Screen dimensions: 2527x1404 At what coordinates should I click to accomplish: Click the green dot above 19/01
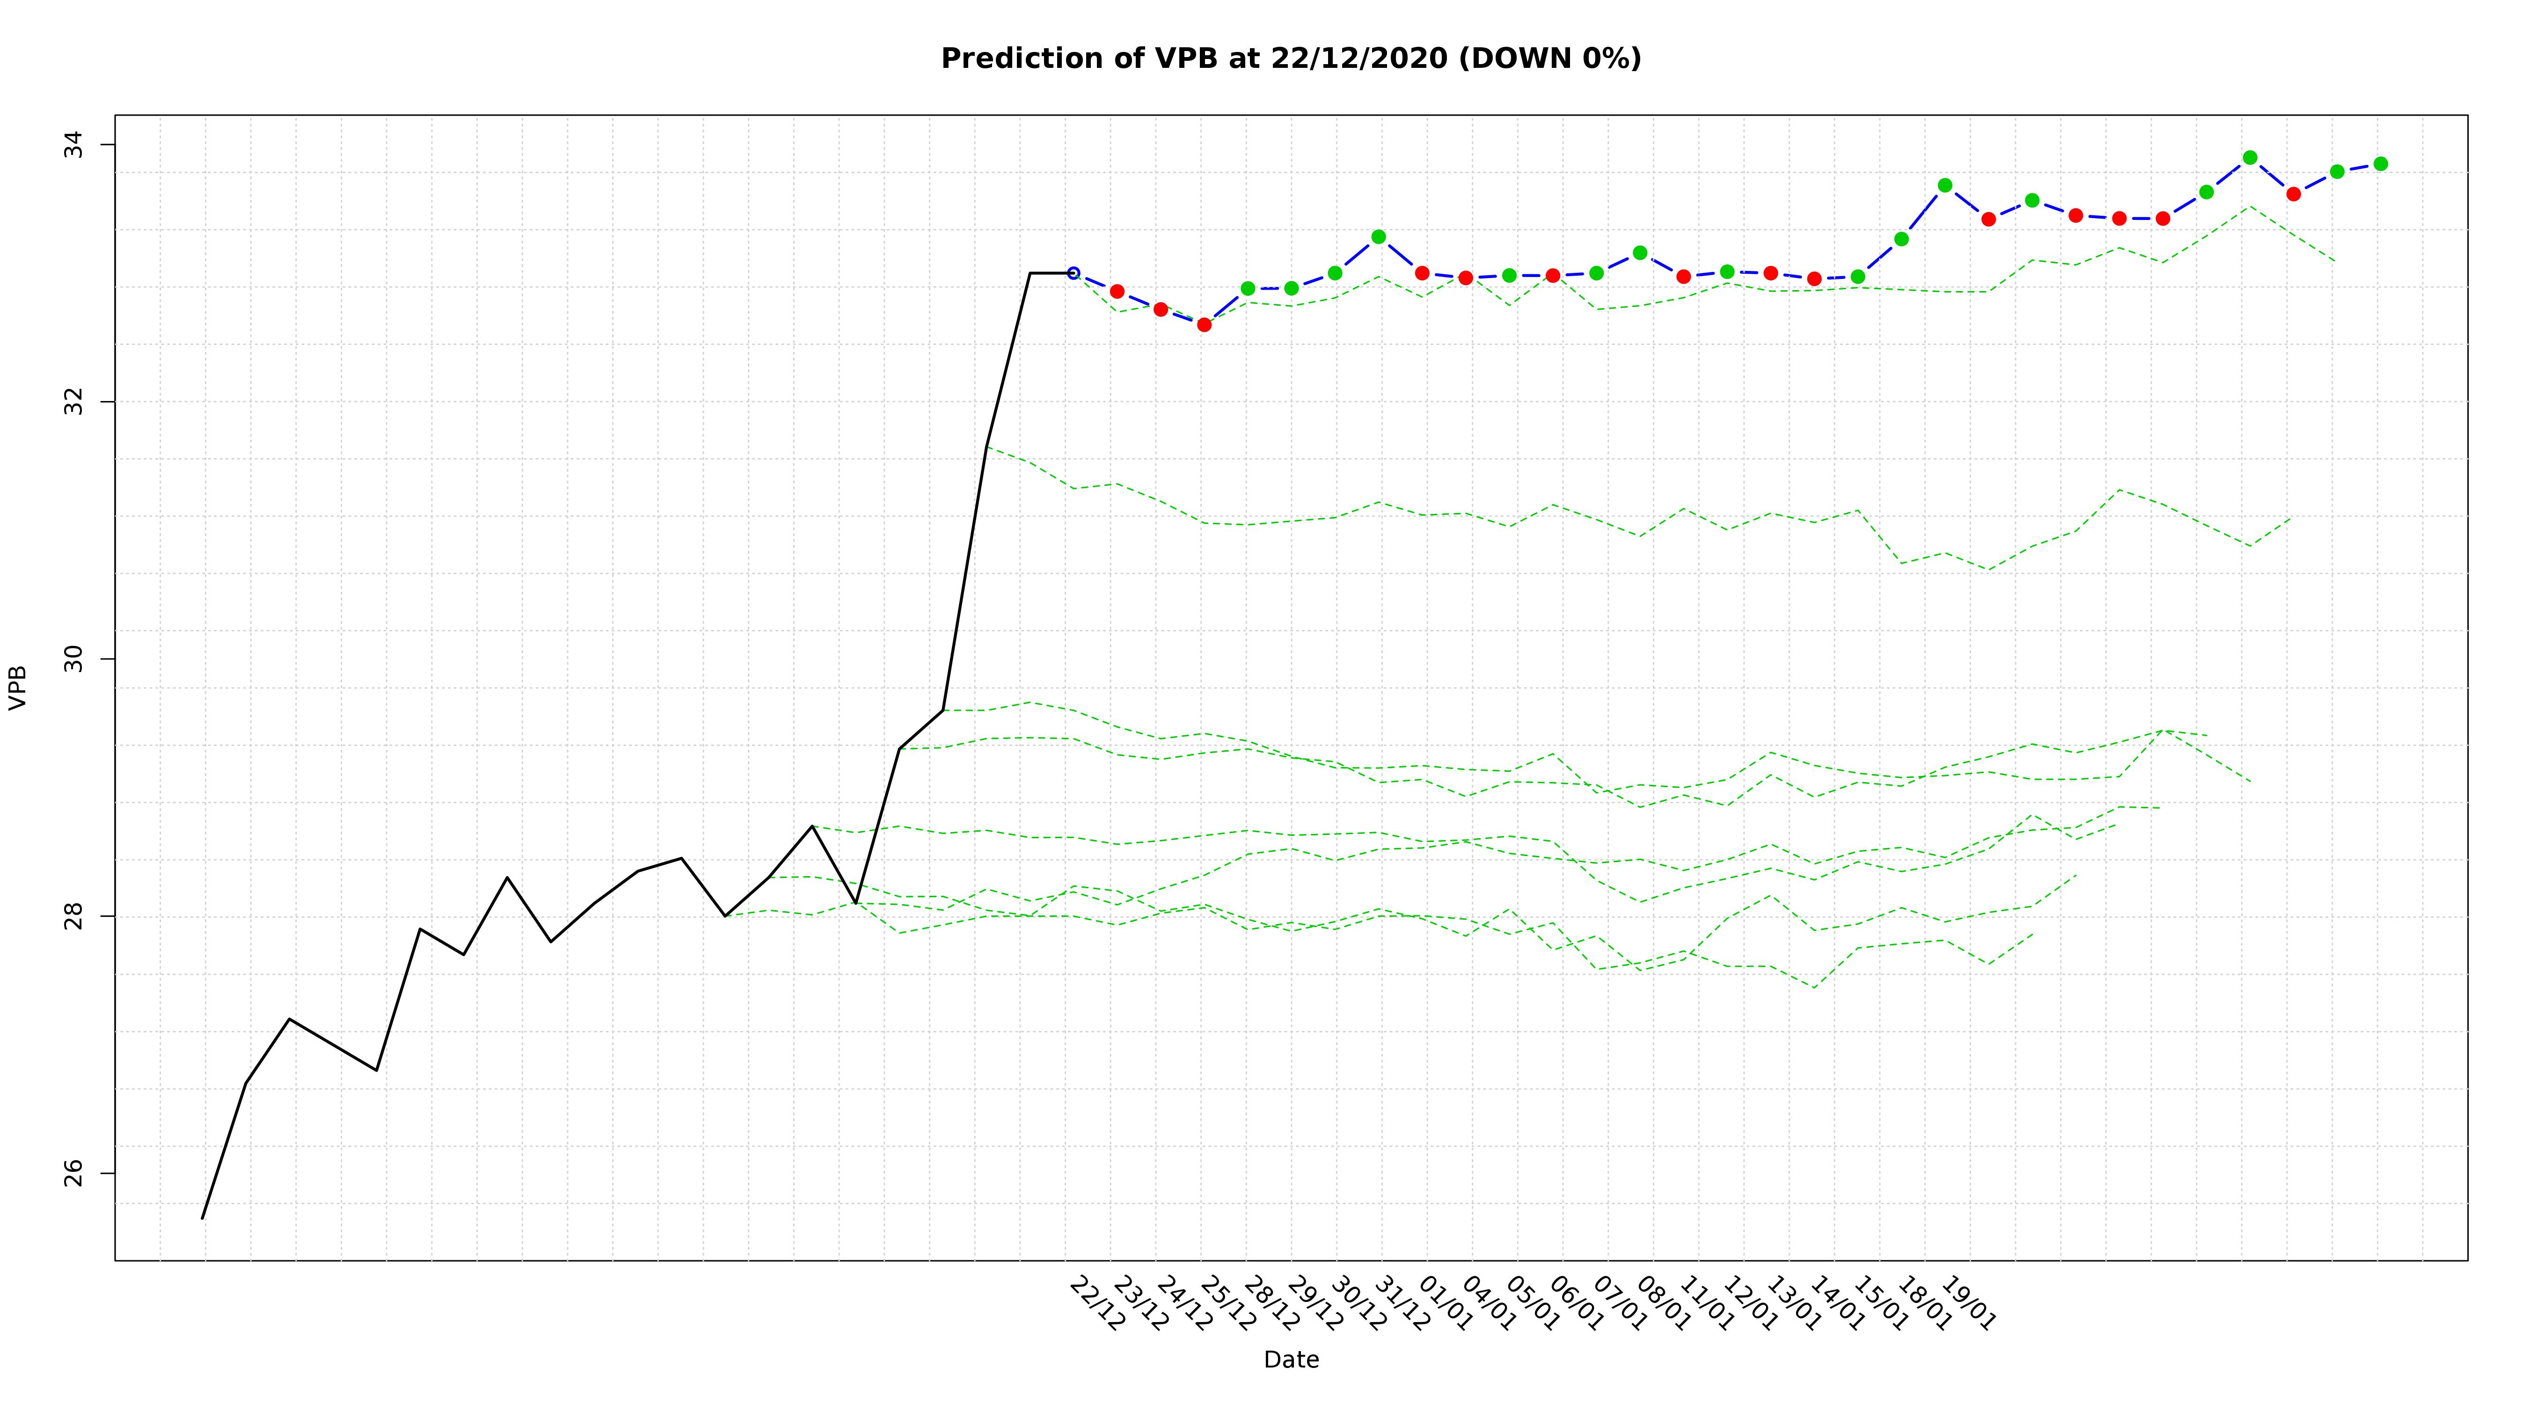click(1944, 185)
